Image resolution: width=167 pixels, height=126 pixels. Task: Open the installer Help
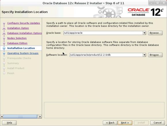click(x=10, y=123)
